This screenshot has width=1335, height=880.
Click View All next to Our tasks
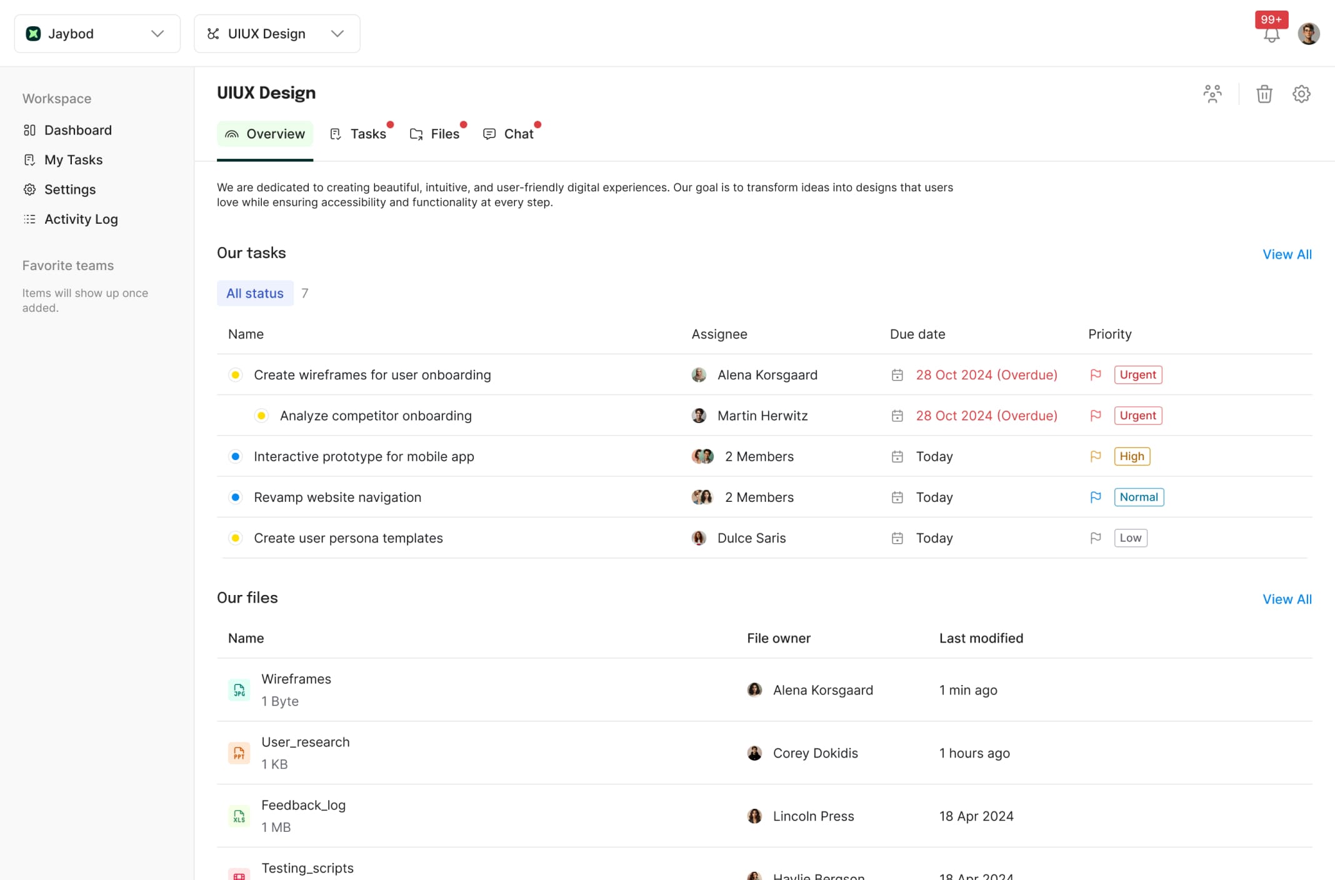[x=1287, y=254]
